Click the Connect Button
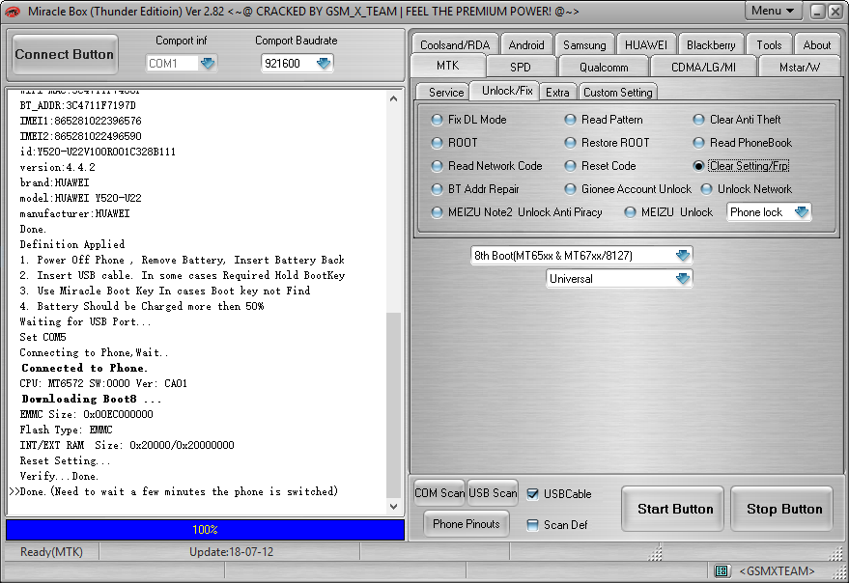 (65, 54)
